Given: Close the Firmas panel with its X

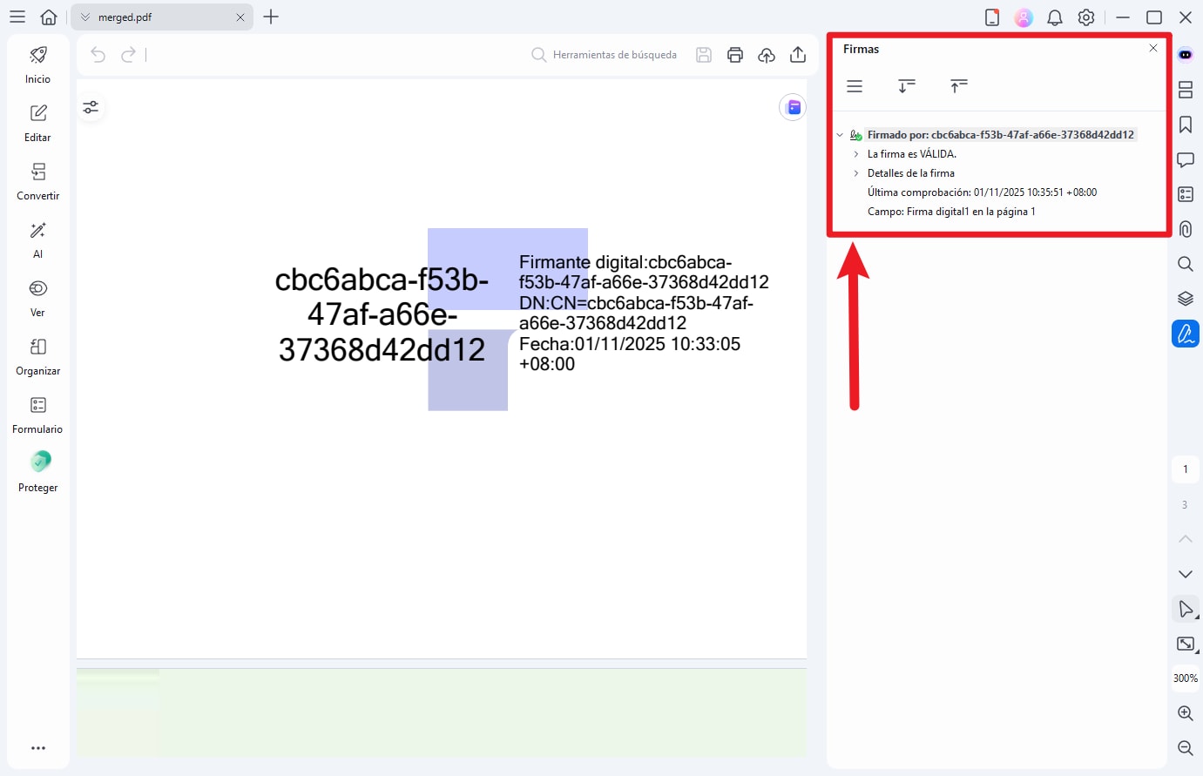Looking at the screenshot, I should pyautogui.click(x=1153, y=48).
